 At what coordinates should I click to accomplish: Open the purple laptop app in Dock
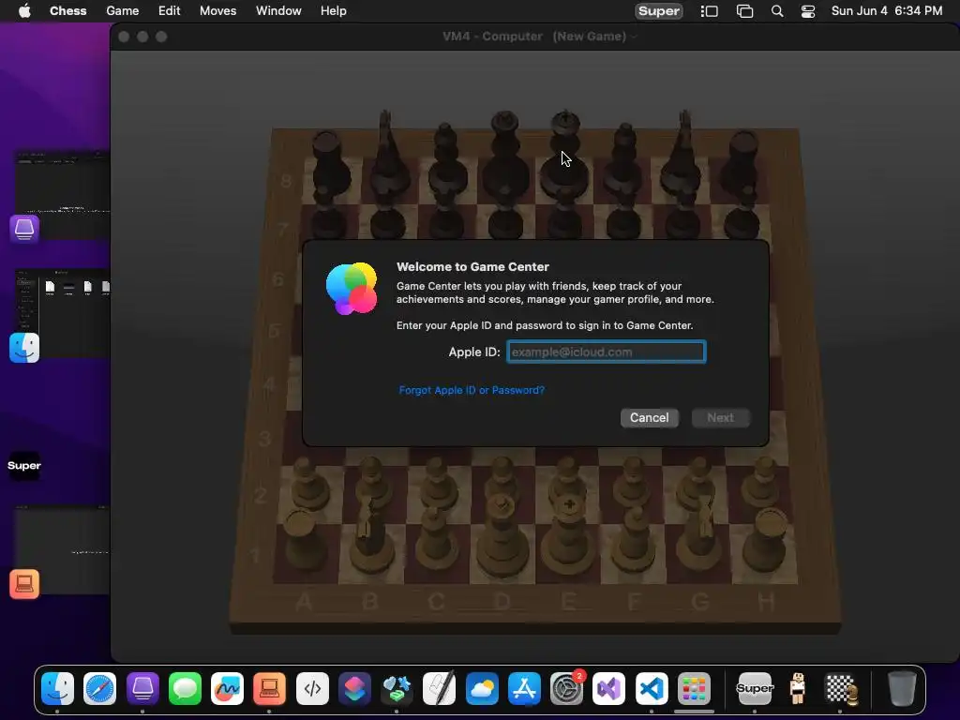point(142,689)
